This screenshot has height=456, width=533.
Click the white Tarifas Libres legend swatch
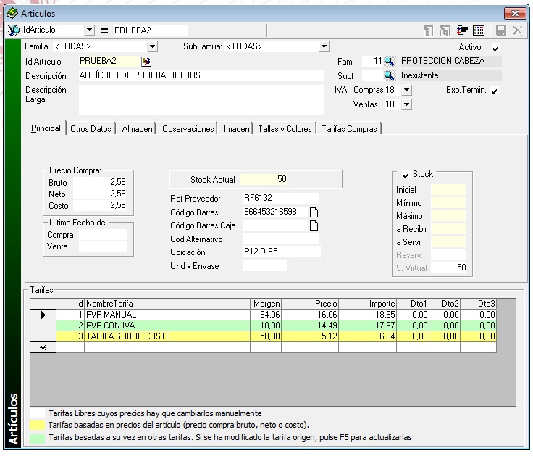pyautogui.click(x=37, y=413)
